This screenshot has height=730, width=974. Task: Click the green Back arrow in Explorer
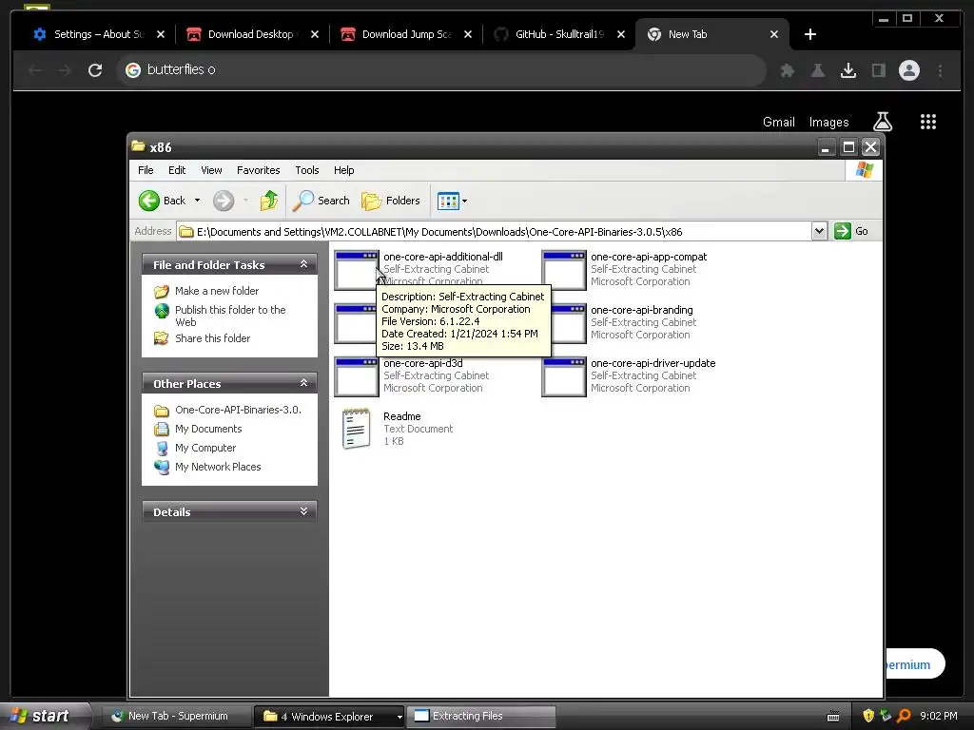pos(149,201)
